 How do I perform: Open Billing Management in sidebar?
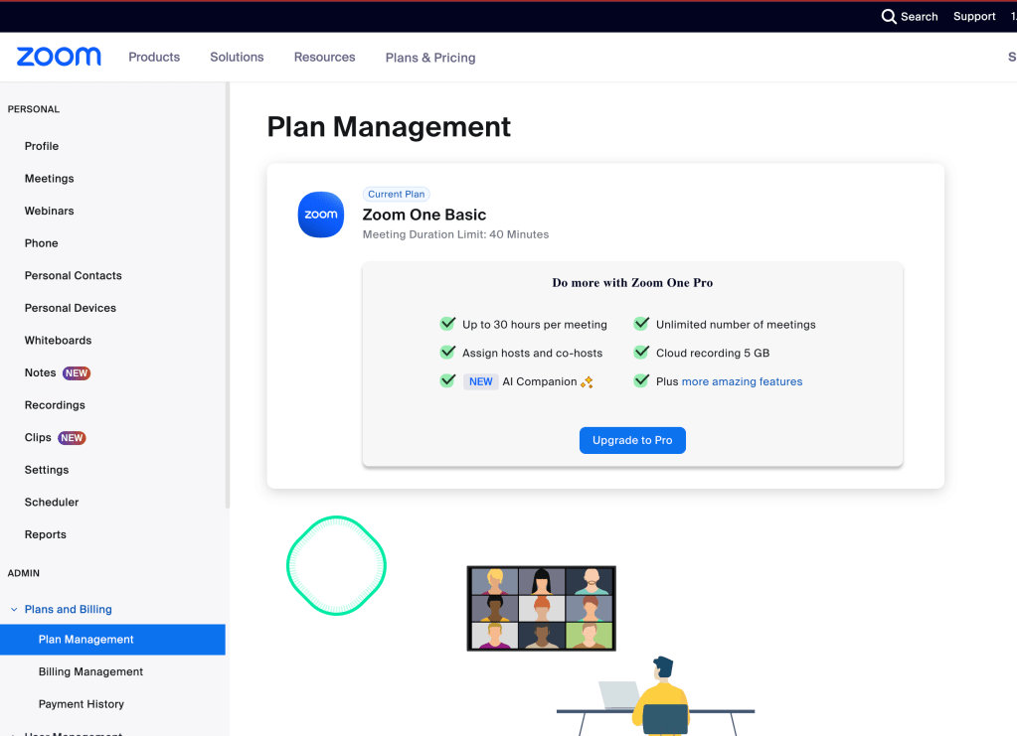click(90, 671)
